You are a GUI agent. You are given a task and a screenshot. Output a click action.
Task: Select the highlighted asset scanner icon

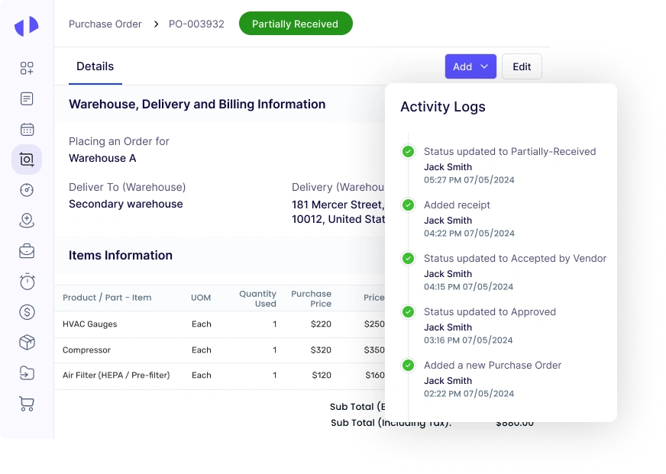click(x=27, y=160)
